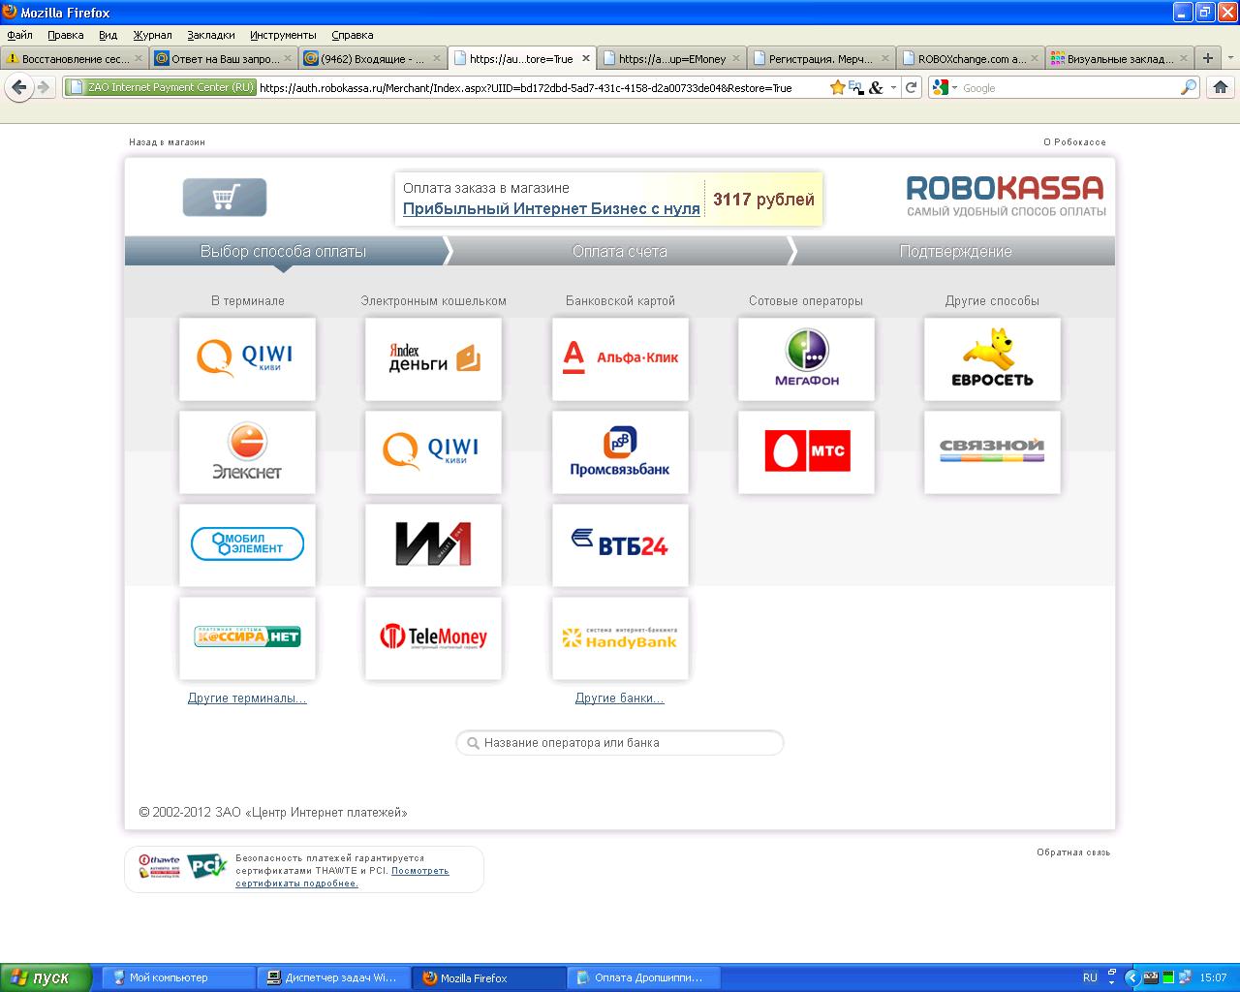Open browser home page icon

click(x=1220, y=87)
